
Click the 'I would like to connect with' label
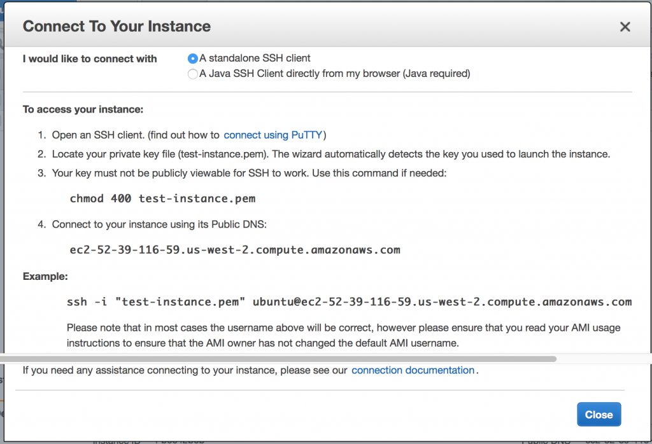(90, 59)
